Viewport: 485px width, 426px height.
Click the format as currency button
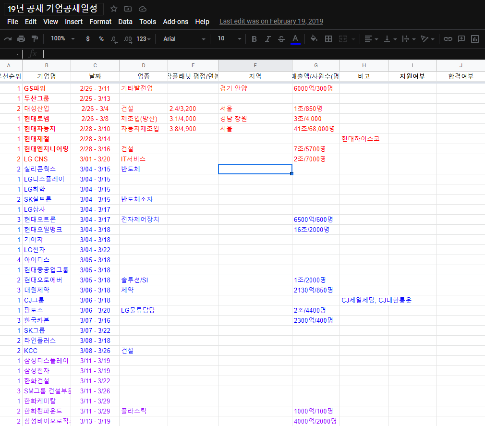pos(88,39)
